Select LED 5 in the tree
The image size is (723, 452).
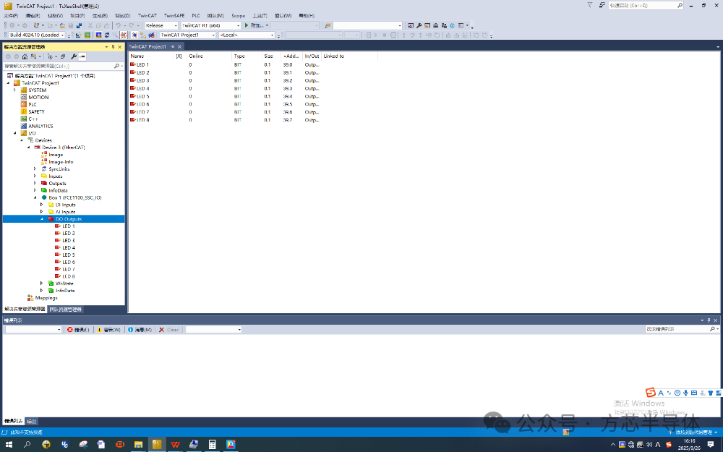[x=69, y=255]
